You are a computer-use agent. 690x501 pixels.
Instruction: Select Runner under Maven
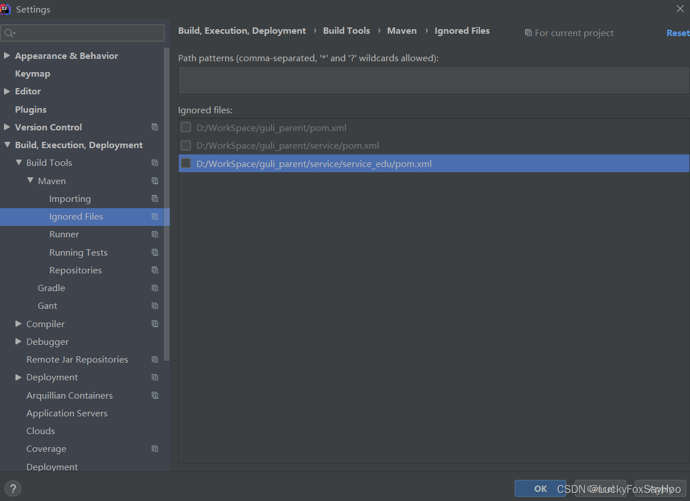tap(64, 234)
